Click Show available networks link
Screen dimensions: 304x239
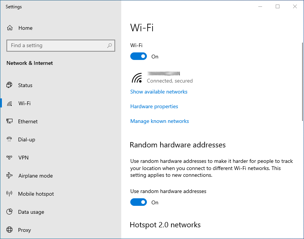[159, 92]
